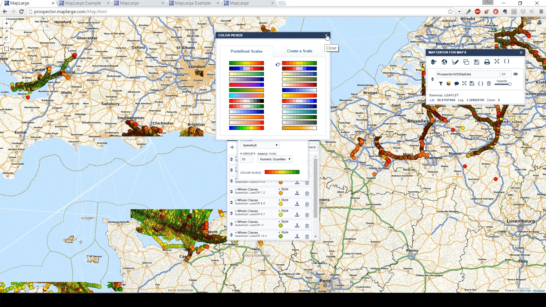
Task: Toggle visibility of the Prospector/AISShipData layer
Action: (x=516, y=74)
